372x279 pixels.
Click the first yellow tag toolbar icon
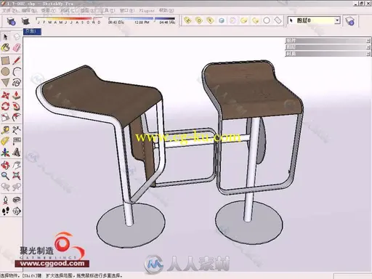click(187, 20)
